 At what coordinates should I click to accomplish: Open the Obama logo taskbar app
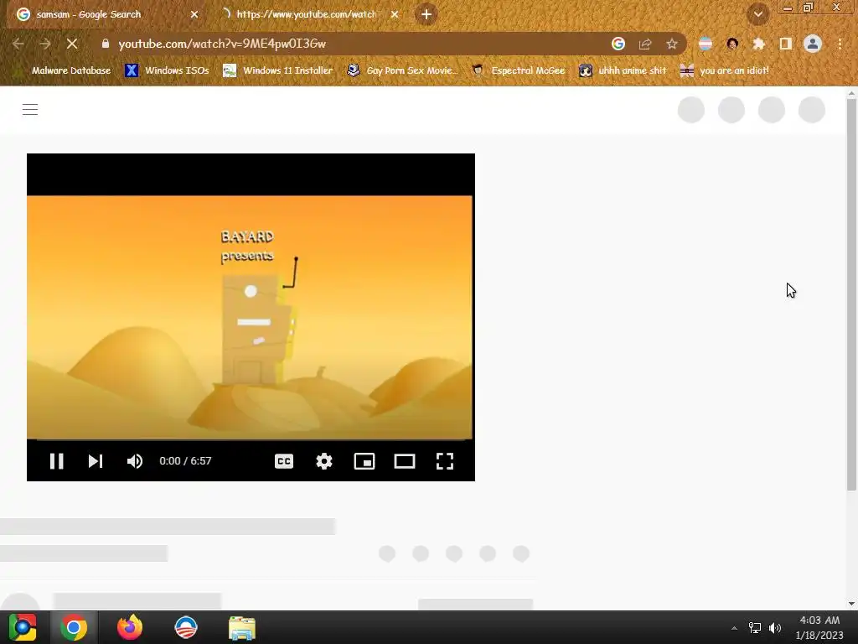[x=185, y=627]
